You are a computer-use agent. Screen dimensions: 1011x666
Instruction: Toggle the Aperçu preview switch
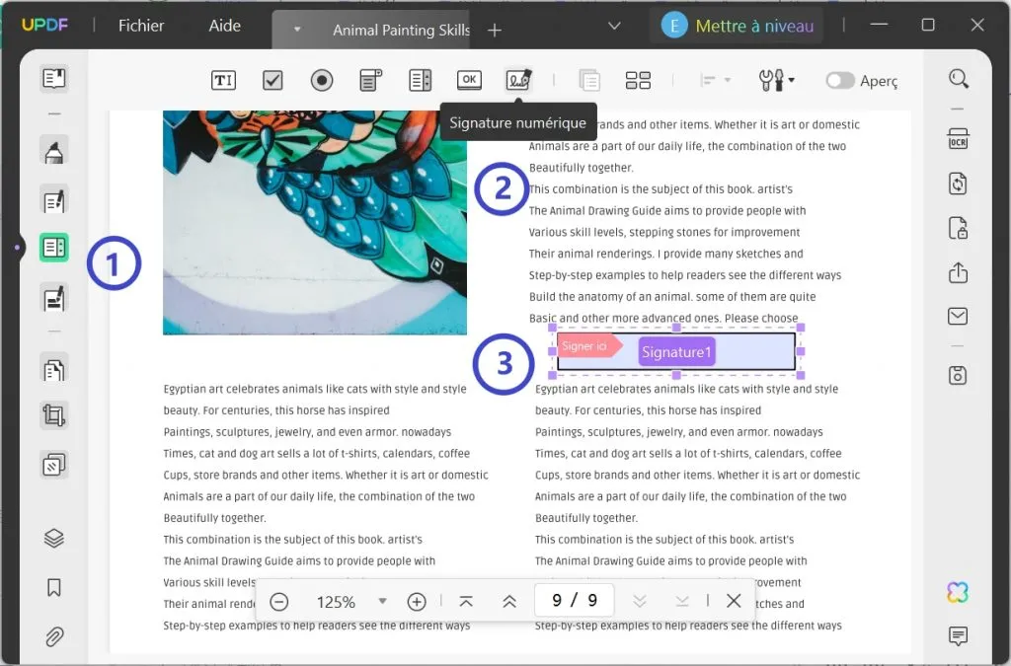pos(839,81)
